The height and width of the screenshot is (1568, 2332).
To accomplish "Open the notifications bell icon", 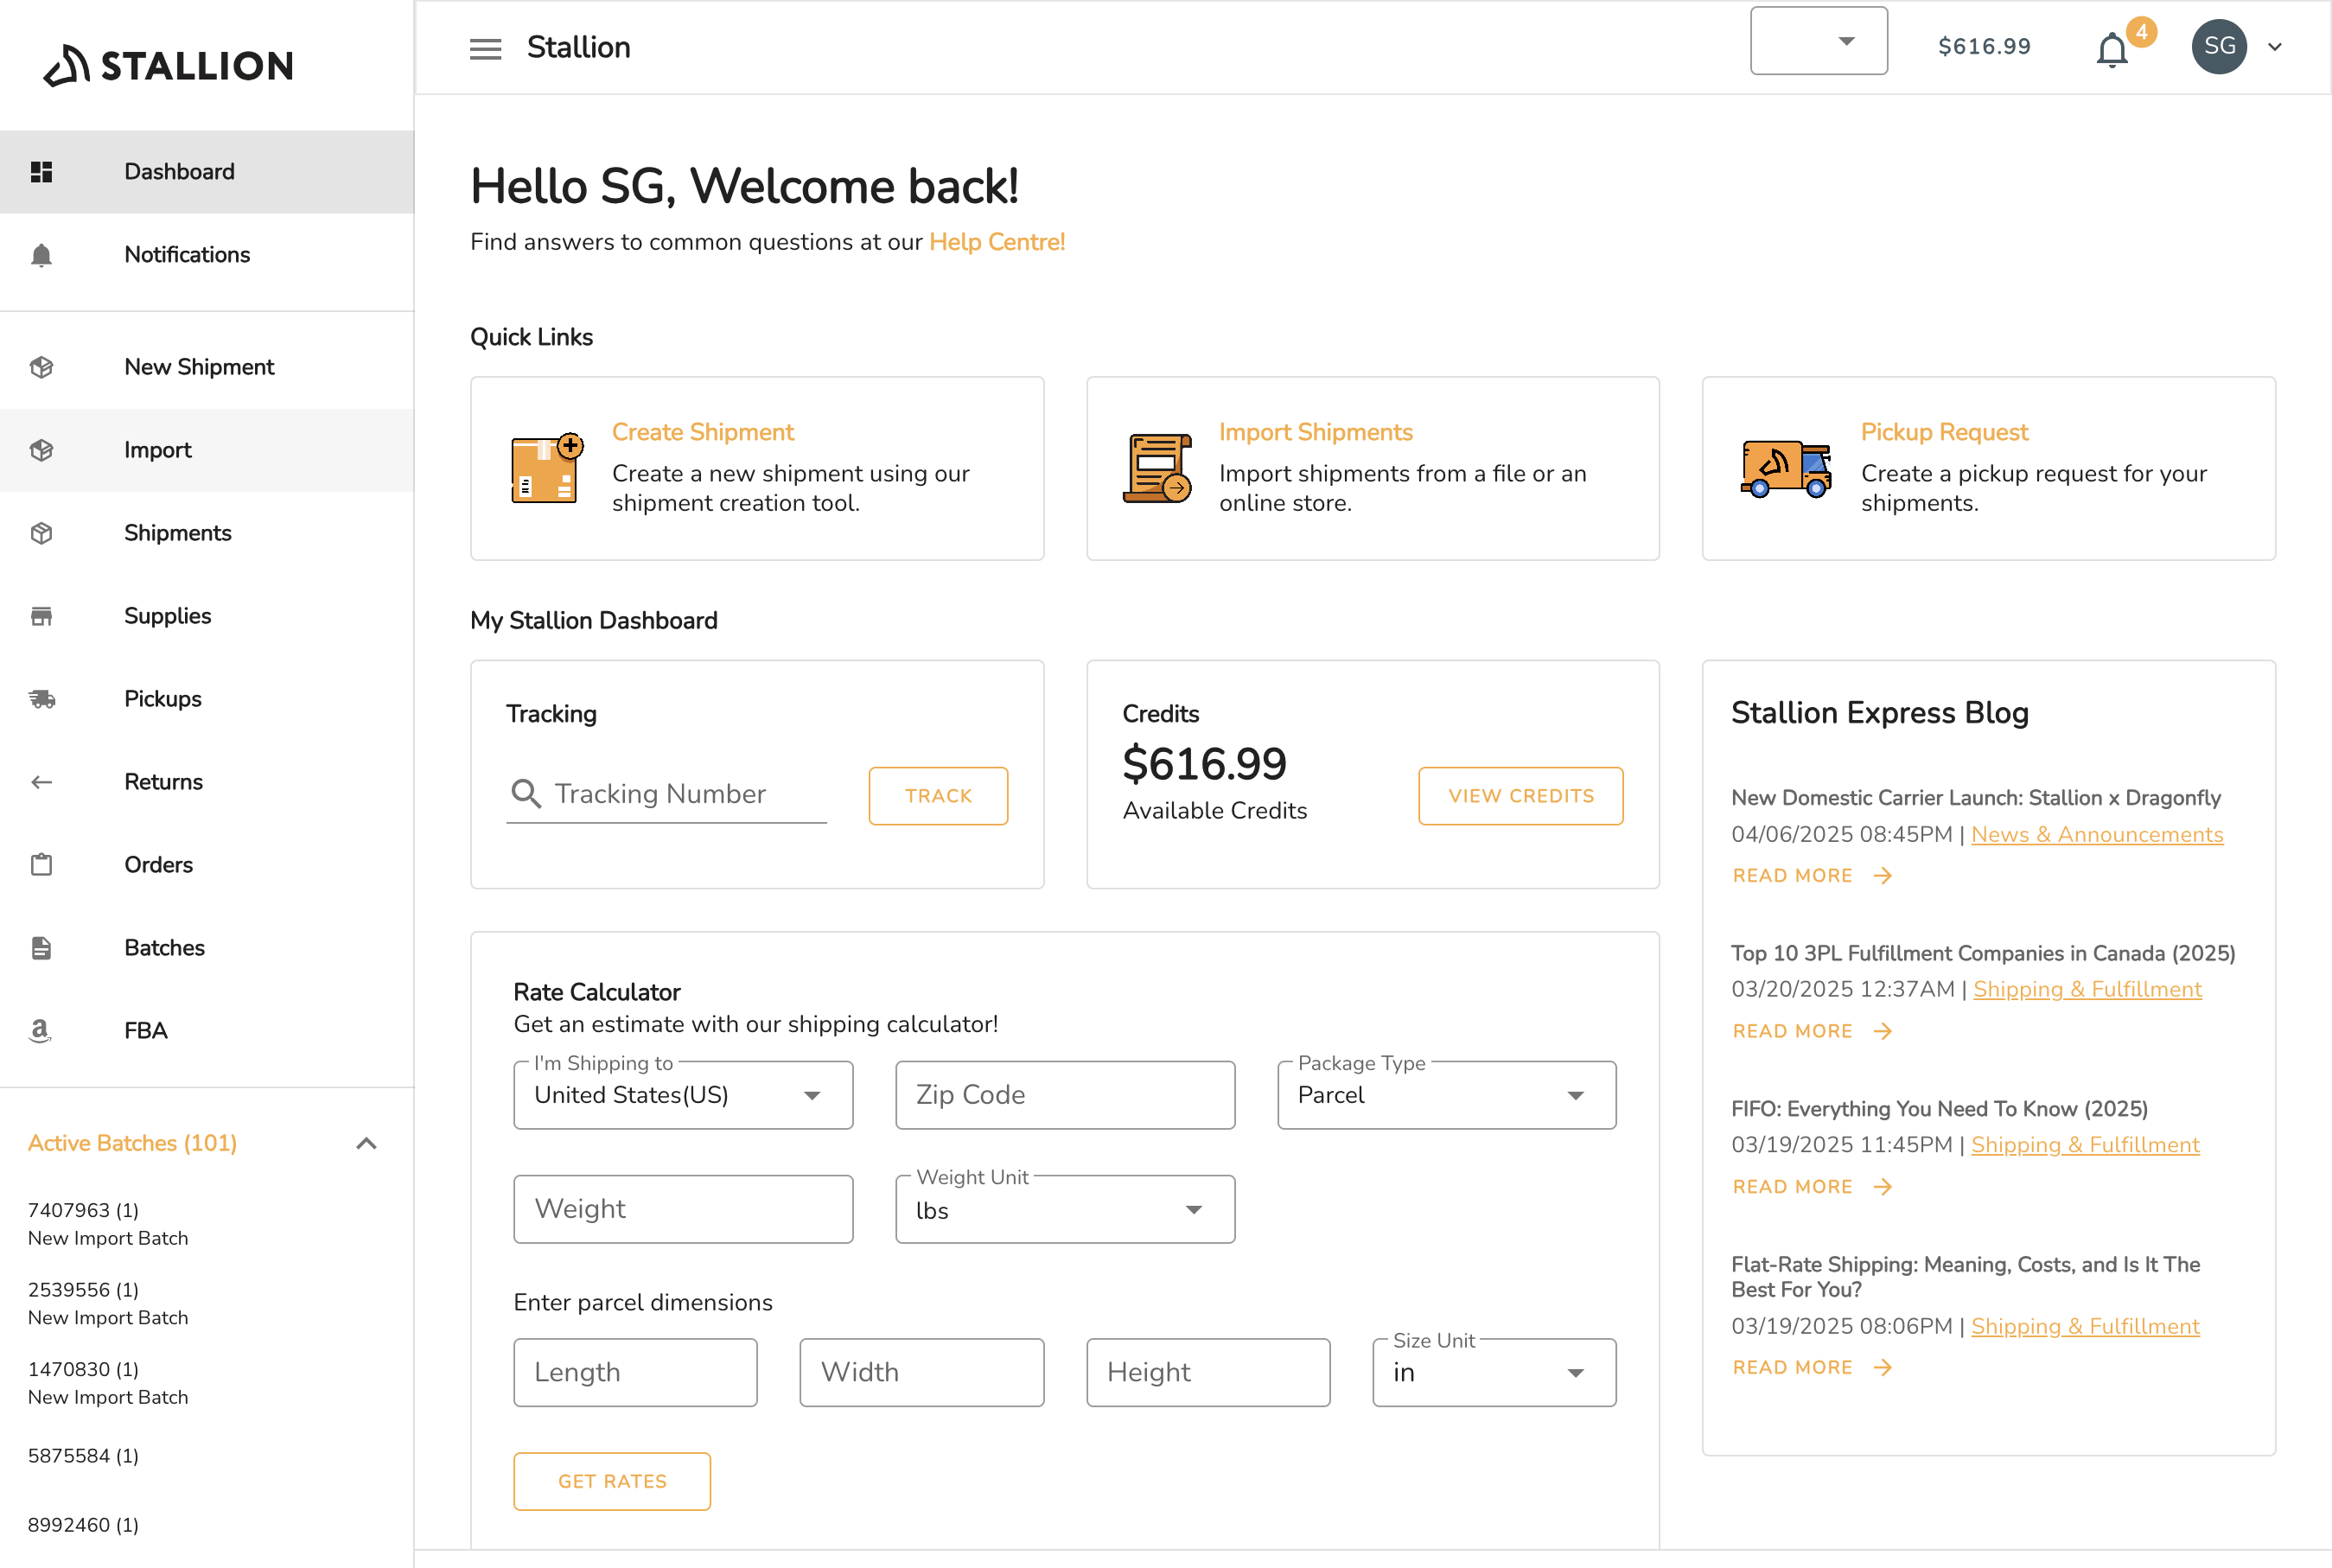I will [2111, 49].
